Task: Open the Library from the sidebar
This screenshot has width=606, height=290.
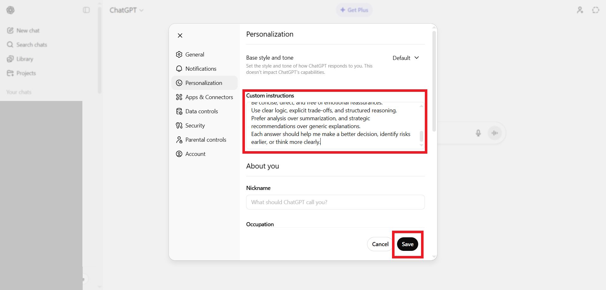Action: coord(24,59)
